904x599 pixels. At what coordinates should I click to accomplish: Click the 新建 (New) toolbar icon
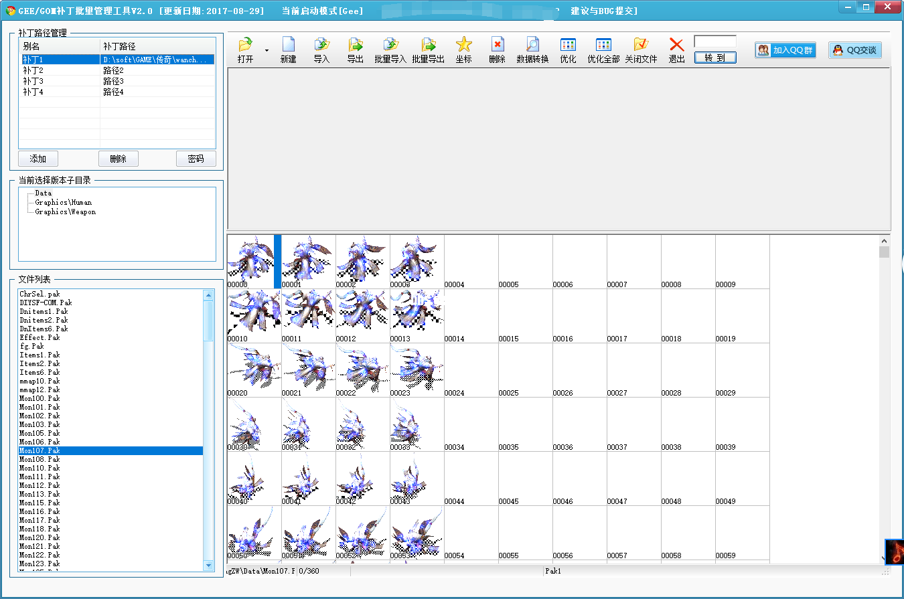click(289, 45)
